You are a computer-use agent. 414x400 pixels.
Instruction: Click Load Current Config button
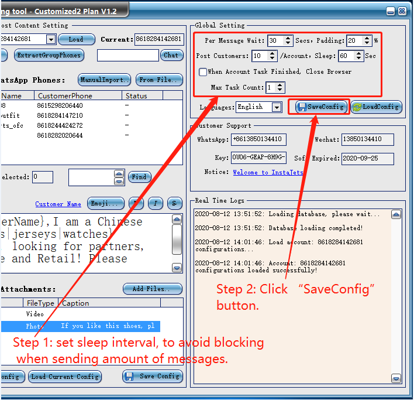click(x=65, y=377)
